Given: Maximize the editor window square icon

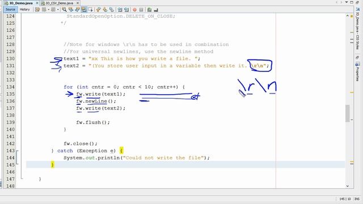Looking at the screenshot, I should pyautogui.click(x=352, y=2).
